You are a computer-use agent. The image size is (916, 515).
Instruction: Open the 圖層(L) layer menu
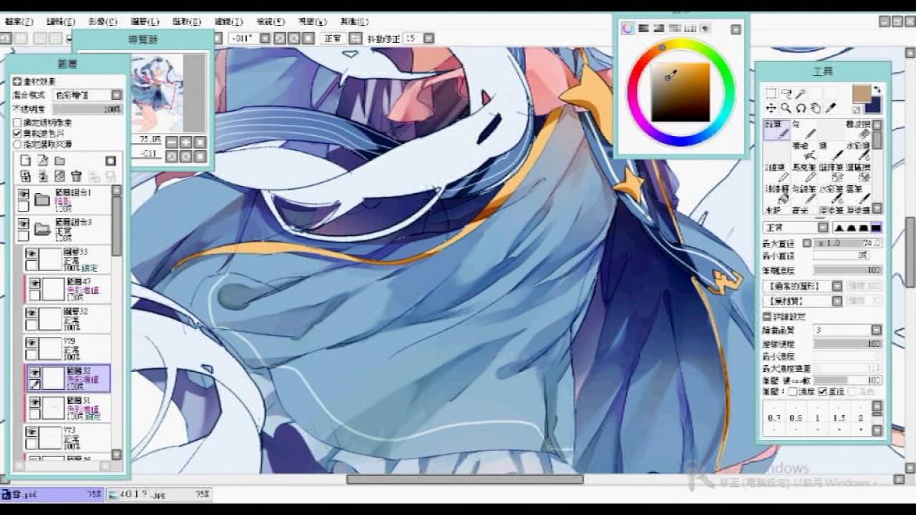(x=145, y=21)
